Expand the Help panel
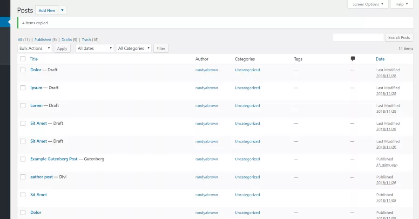This screenshot has width=419, height=219. (402, 4)
